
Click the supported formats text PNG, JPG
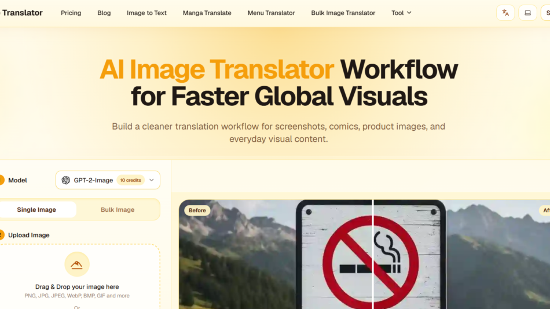[x=77, y=296]
